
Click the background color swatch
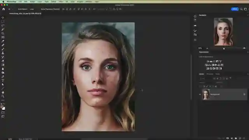pos(4,108)
